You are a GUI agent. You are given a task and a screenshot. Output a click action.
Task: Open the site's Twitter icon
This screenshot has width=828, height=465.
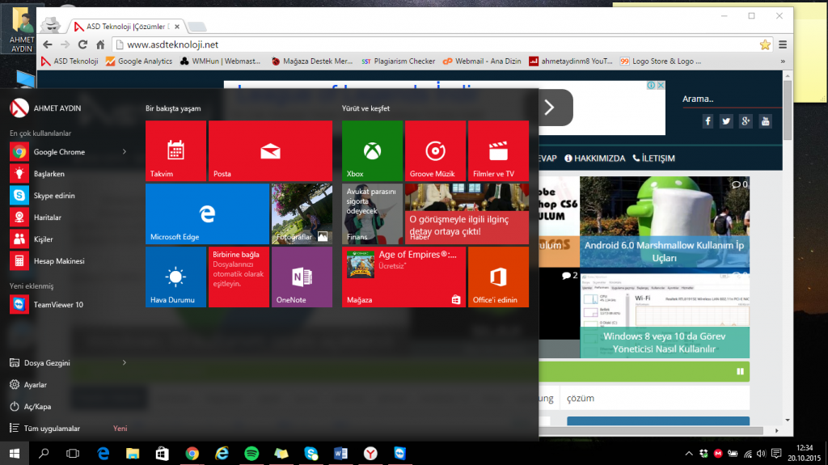pos(727,121)
